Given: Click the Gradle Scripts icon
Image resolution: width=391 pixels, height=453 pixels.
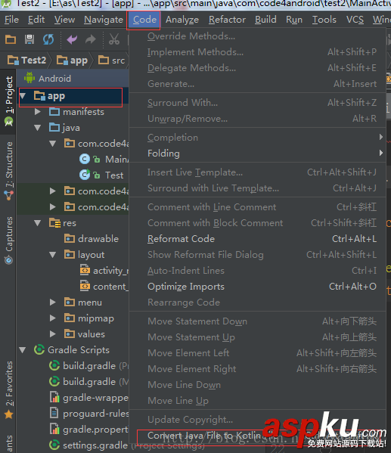Looking at the screenshot, I should [x=39, y=350].
